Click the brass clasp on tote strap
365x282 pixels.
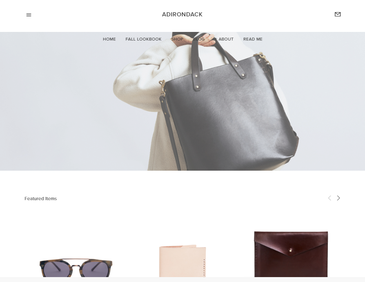pyautogui.click(x=162, y=88)
